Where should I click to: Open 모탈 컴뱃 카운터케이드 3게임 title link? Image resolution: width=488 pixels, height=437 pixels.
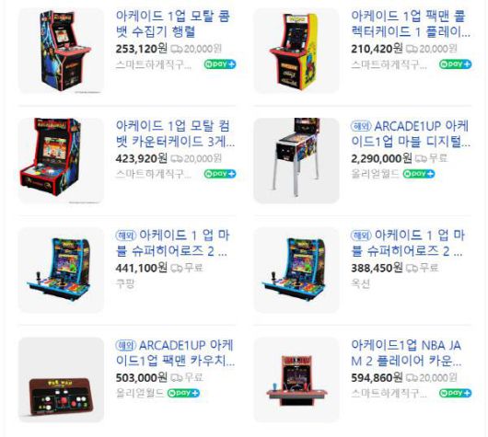coord(175,133)
